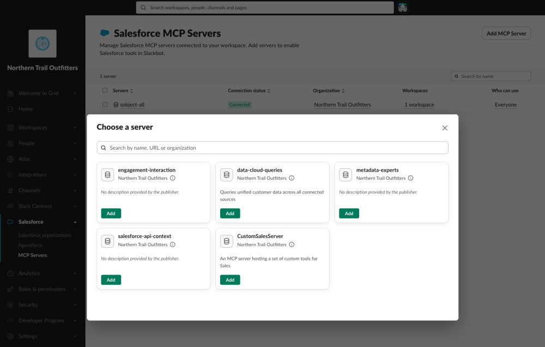Focus the server search by name, URL field
The image size is (545, 347).
(x=272, y=148)
